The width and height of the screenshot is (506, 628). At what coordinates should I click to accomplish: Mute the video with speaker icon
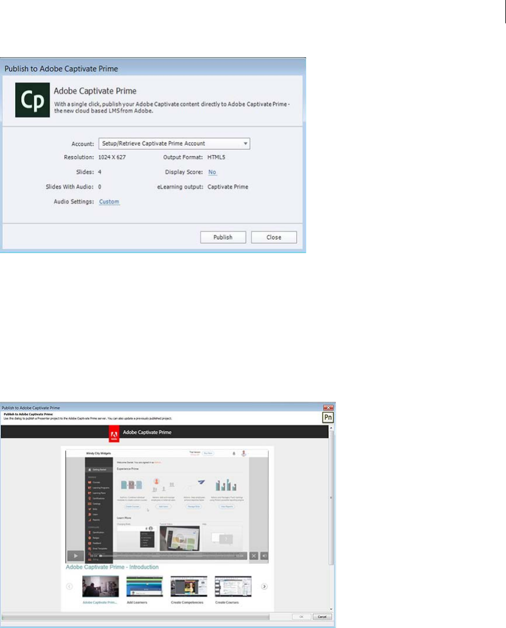265,556
